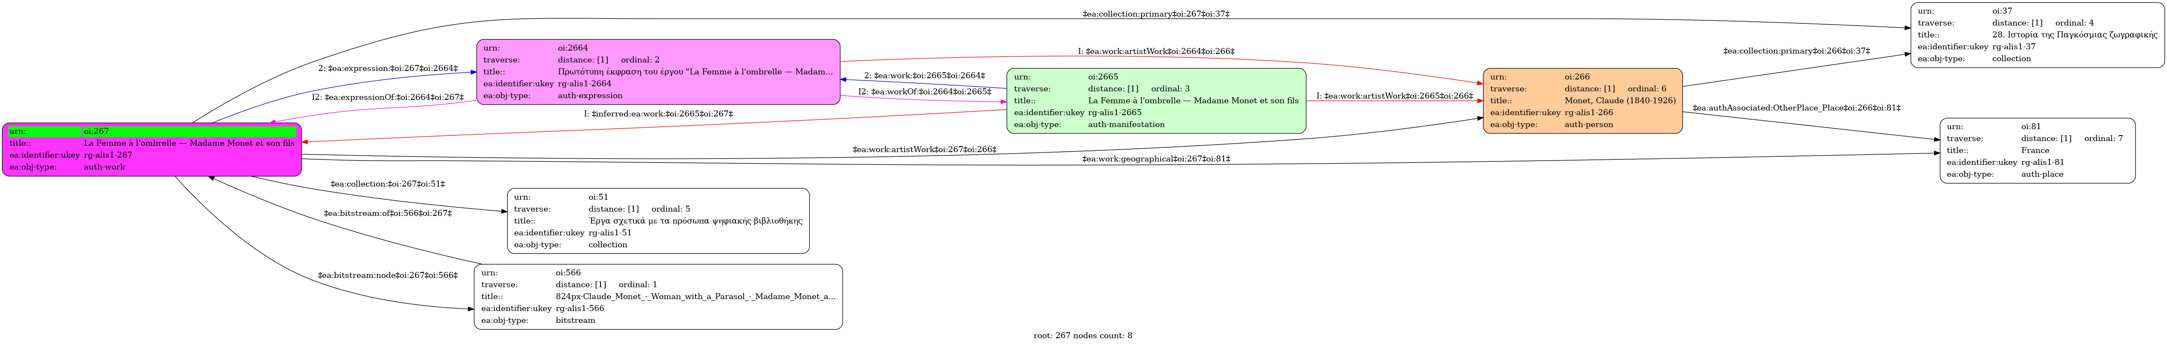Select edge label "ea:bitstream:node‡oi:267‡oi:566"
Image resolution: width=2167 pixels, height=345 pixels.
click(387, 275)
